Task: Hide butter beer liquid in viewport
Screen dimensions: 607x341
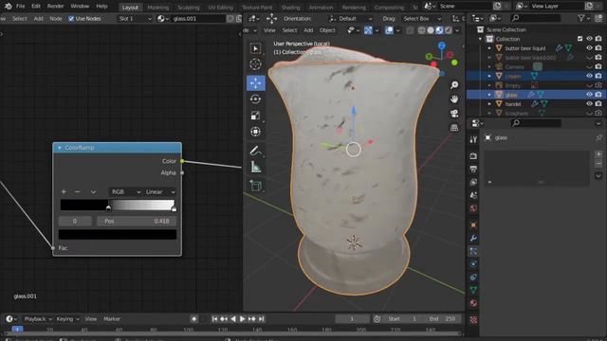Action: click(x=589, y=48)
